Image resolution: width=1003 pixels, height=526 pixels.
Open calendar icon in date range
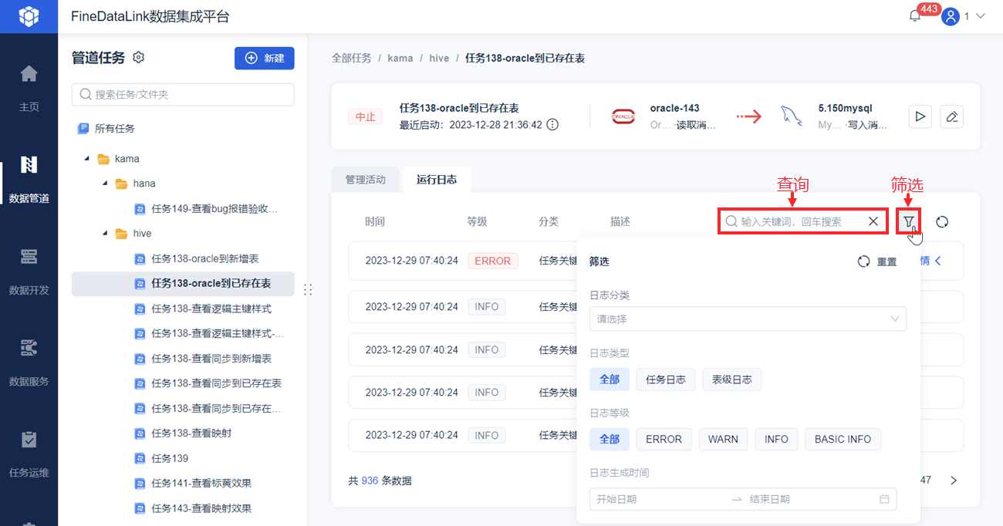[884, 499]
